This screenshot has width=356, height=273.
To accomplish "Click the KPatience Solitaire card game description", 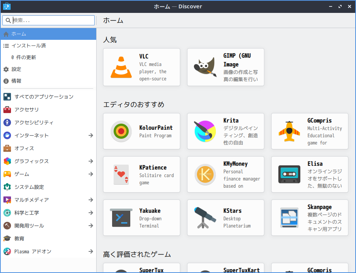I will [156, 179].
